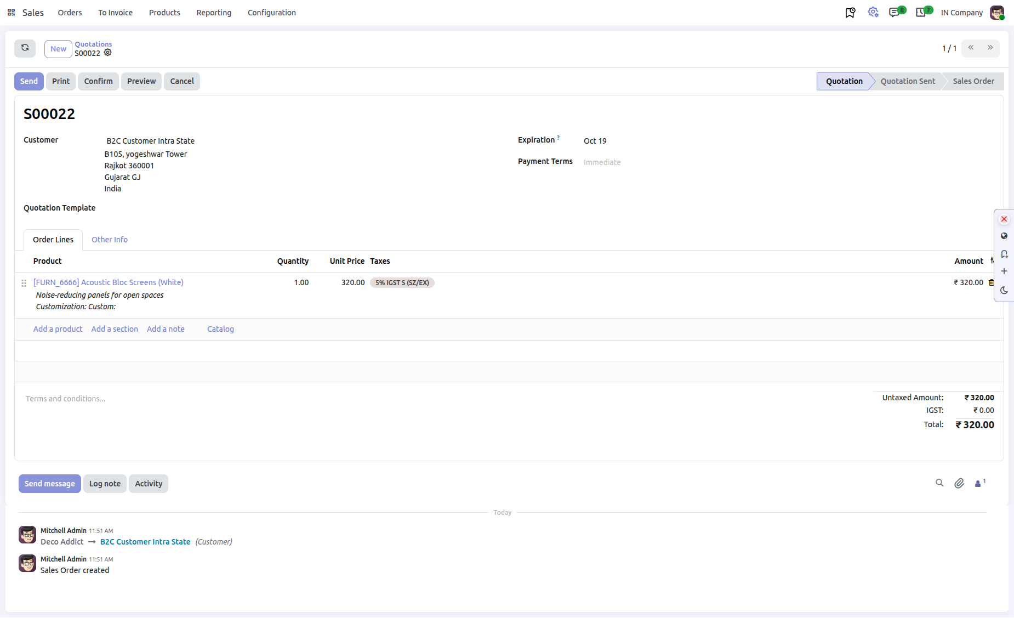1014x618 pixels.
Task: Open the apps grid menu icon
Action: [x=11, y=12]
